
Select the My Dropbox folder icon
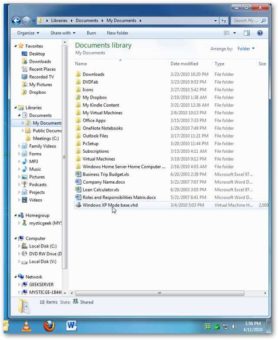point(78,97)
